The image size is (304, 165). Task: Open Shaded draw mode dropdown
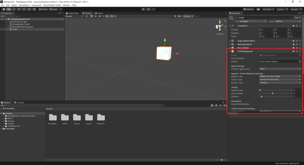pos(74,16)
